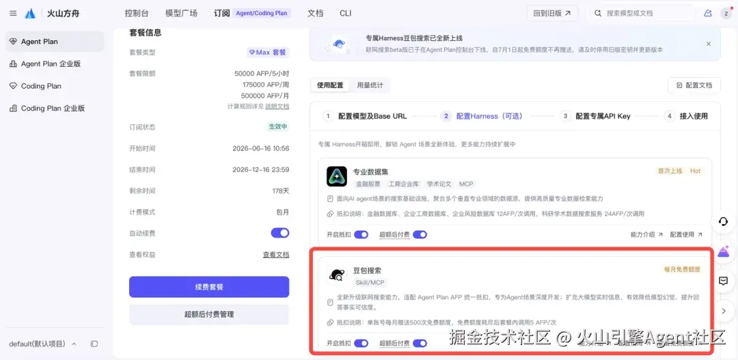This screenshot has height=360, width=738.
Task: Click the Skill/MCP tag
Action: (370, 282)
